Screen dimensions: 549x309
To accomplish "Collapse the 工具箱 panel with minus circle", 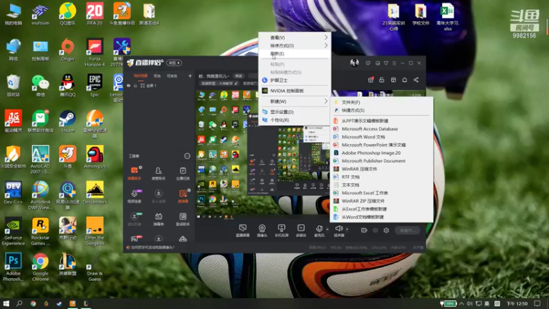I will pos(187,156).
